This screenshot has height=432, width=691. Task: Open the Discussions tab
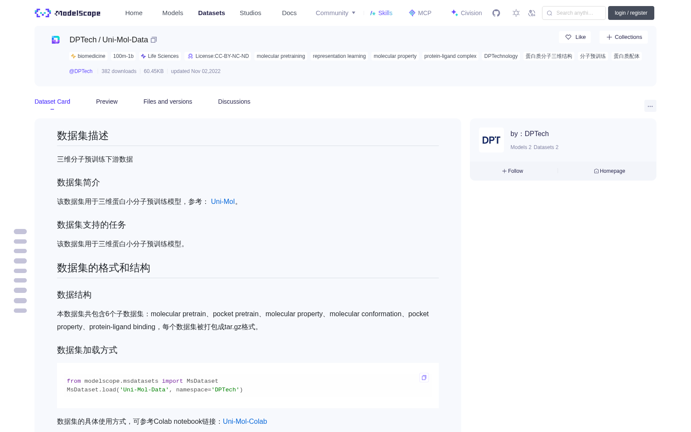click(234, 102)
